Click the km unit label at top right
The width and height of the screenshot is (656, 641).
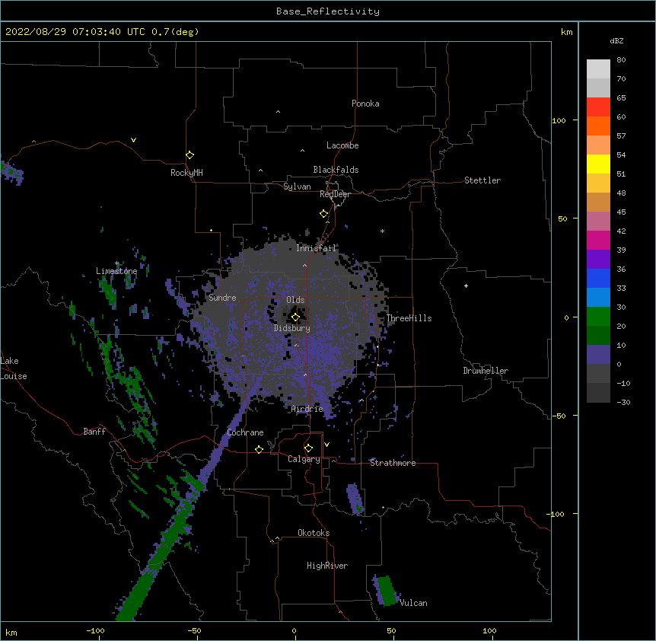coord(566,32)
